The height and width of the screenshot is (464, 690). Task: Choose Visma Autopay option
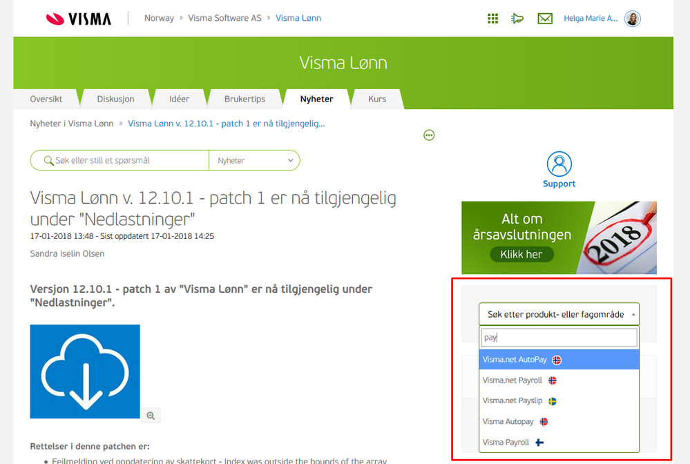[x=559, y=422]
